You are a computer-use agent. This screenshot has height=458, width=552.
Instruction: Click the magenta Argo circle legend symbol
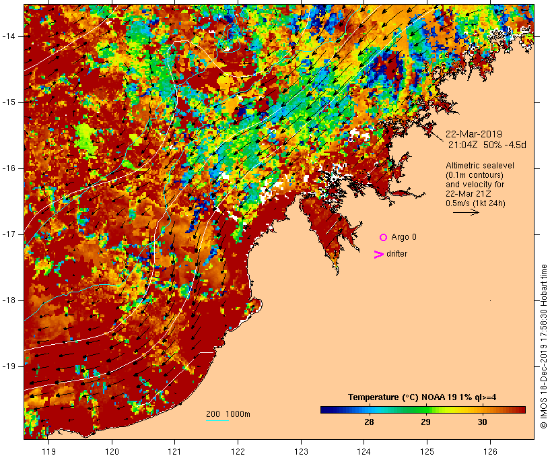tap(384, 238)
